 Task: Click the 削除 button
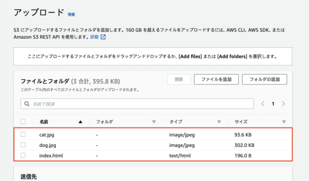pyautogui.click(x=179, y=79)
